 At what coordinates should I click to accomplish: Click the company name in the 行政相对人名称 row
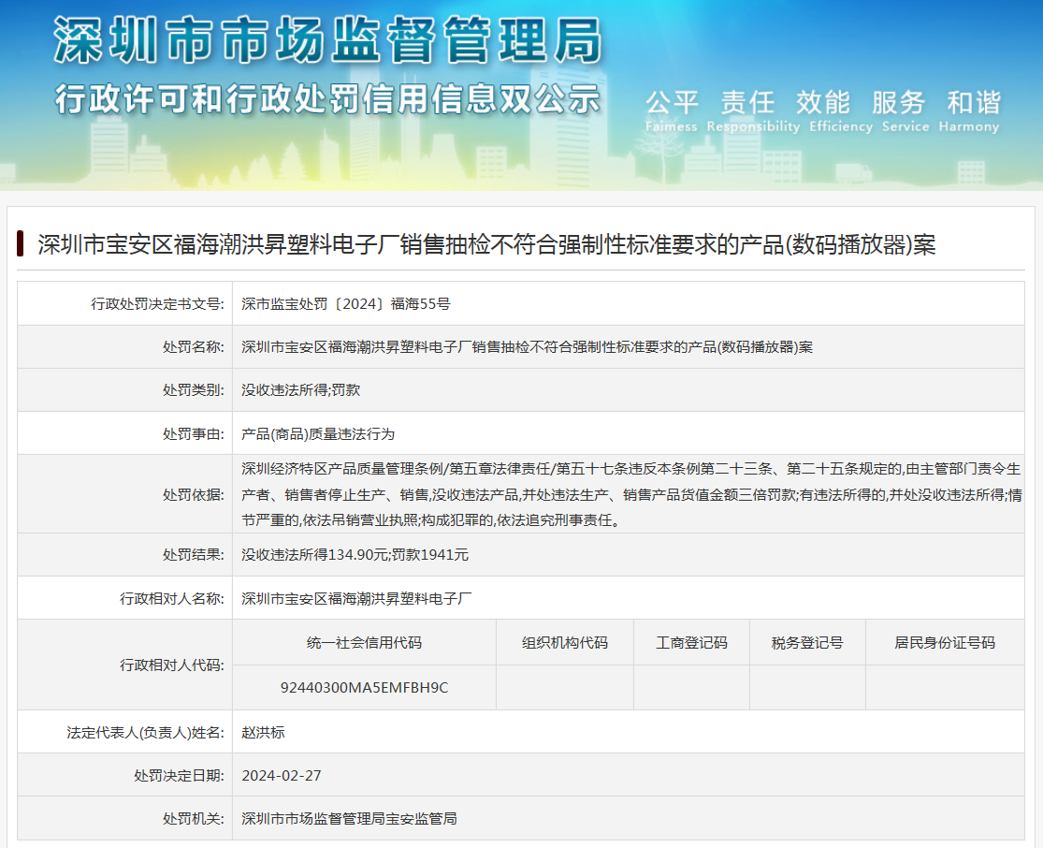pos(356,598)
